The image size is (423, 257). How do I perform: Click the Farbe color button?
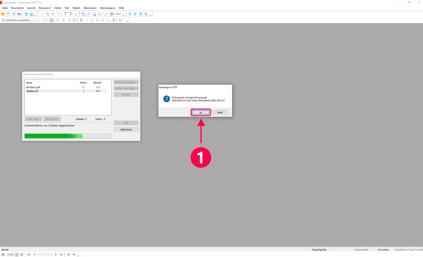(115, 14)
